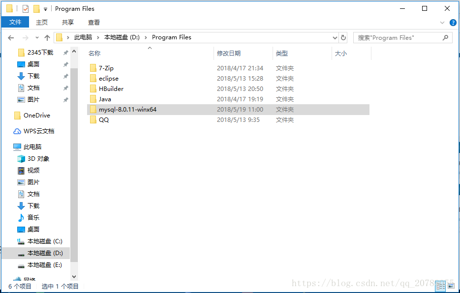Open 下载 under 此电脑
This screenshot has height=293, width=460.
[33, 205]
